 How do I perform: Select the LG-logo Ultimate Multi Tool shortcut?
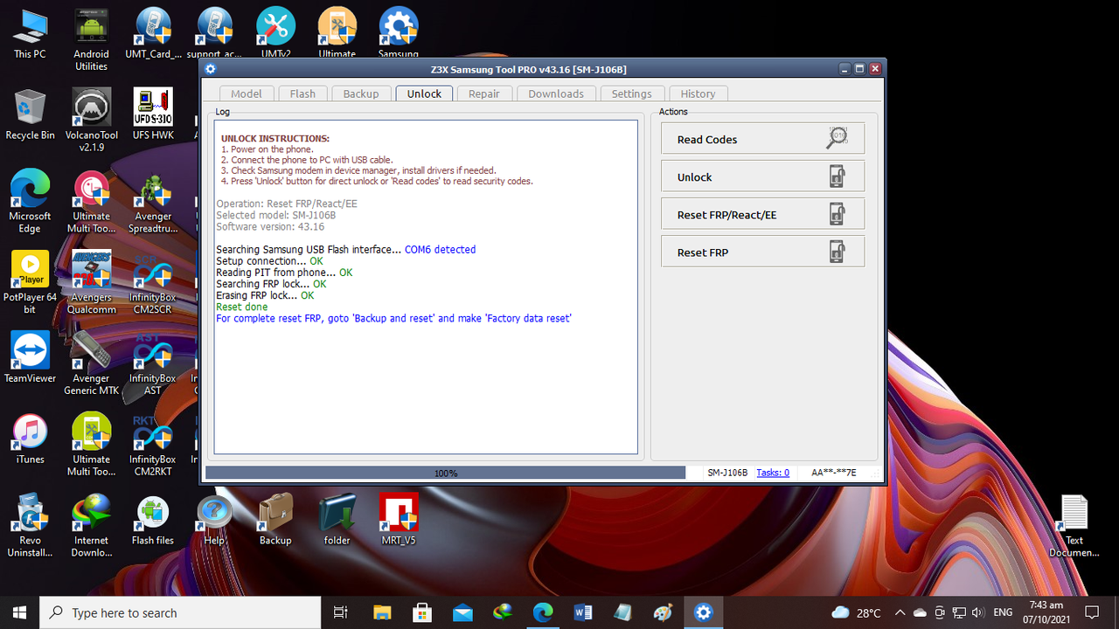pyautogui.click(x=91, y=202)
